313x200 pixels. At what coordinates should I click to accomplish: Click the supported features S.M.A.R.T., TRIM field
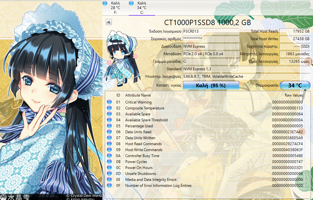[246, 76]
